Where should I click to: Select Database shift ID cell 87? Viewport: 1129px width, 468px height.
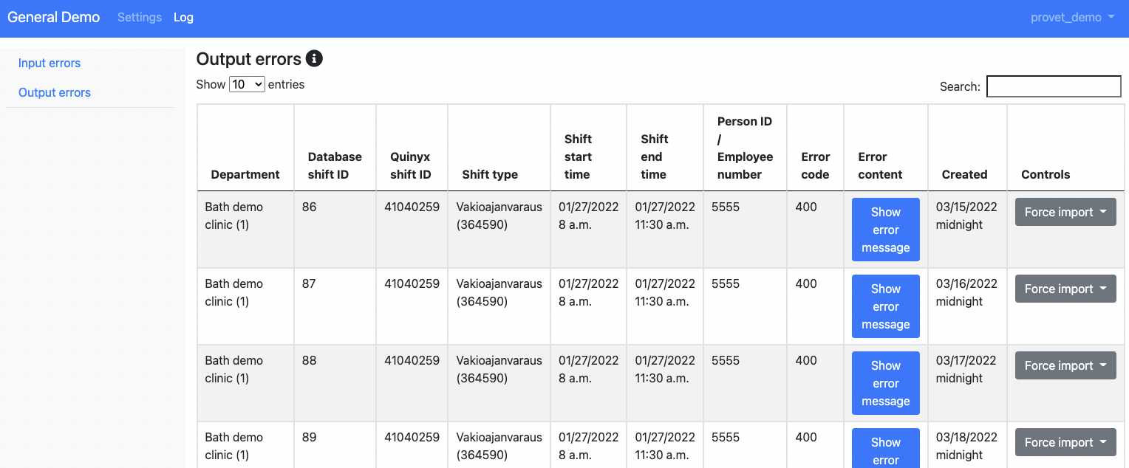335,306
